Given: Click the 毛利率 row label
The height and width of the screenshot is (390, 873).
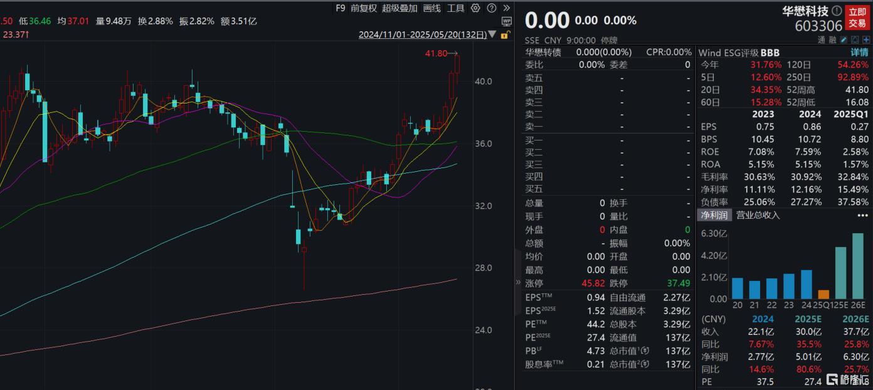Looking at the screenshot, I should (714, 177).
